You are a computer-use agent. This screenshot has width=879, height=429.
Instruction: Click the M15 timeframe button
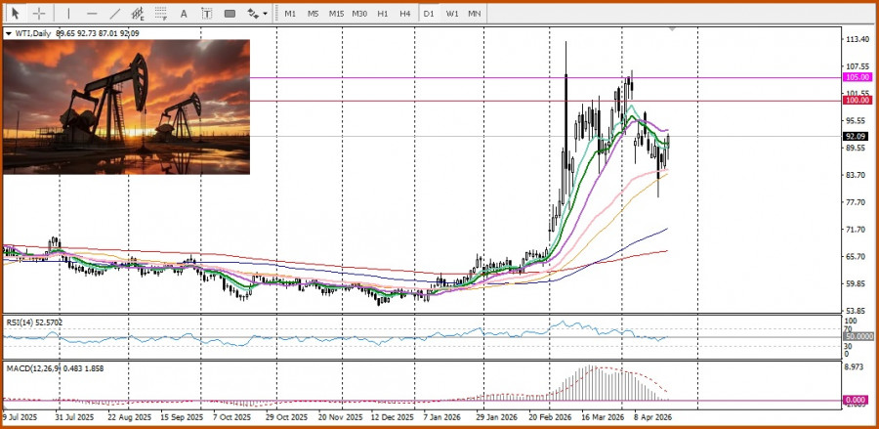point(336,14)
